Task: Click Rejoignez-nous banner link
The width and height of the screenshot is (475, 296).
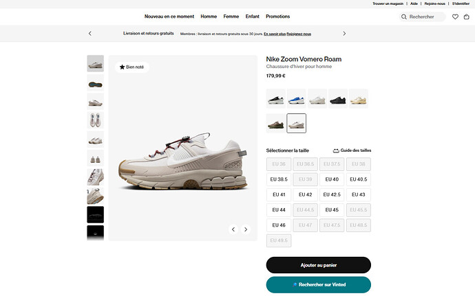Action: 299,34
